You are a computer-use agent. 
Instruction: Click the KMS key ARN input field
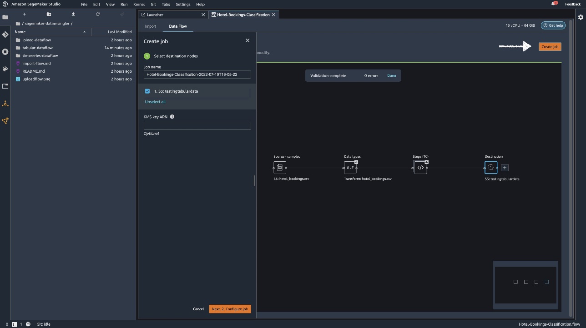click(x=197, y=126)
